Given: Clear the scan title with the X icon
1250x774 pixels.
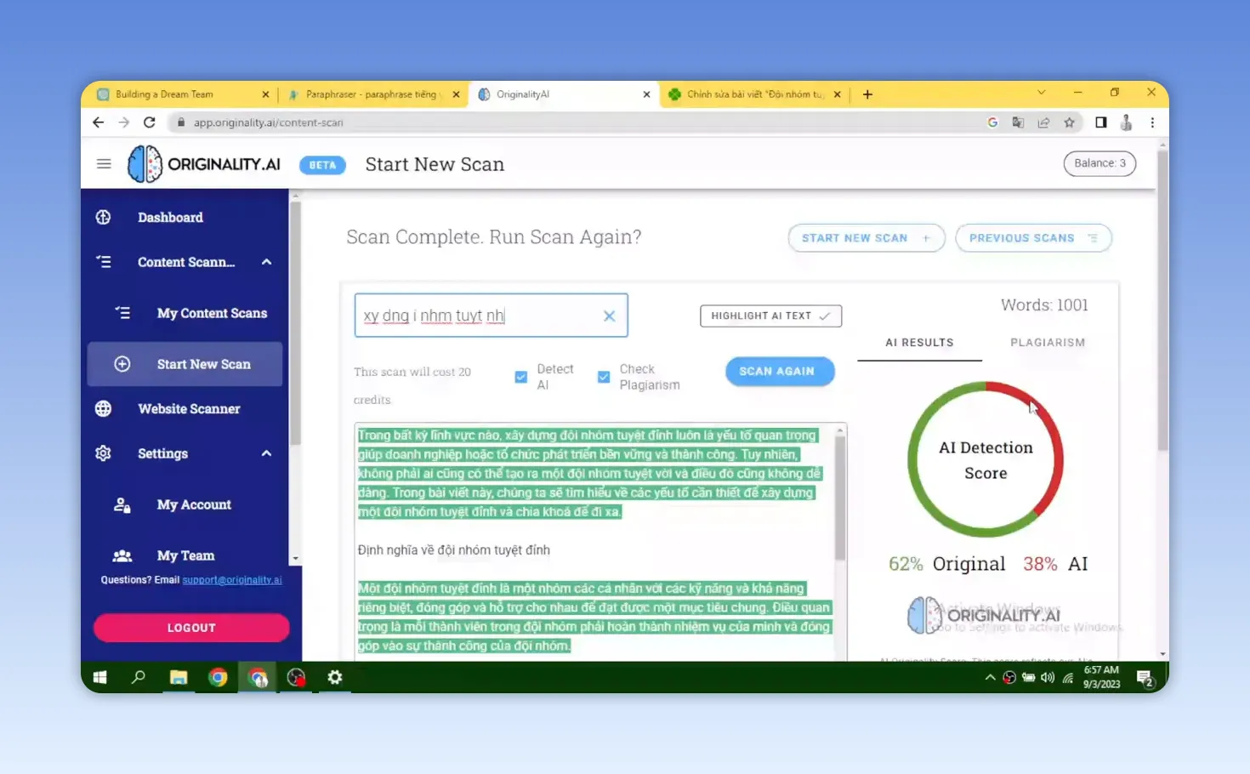Looking at the screenshot, I should (x=609, y=316).
